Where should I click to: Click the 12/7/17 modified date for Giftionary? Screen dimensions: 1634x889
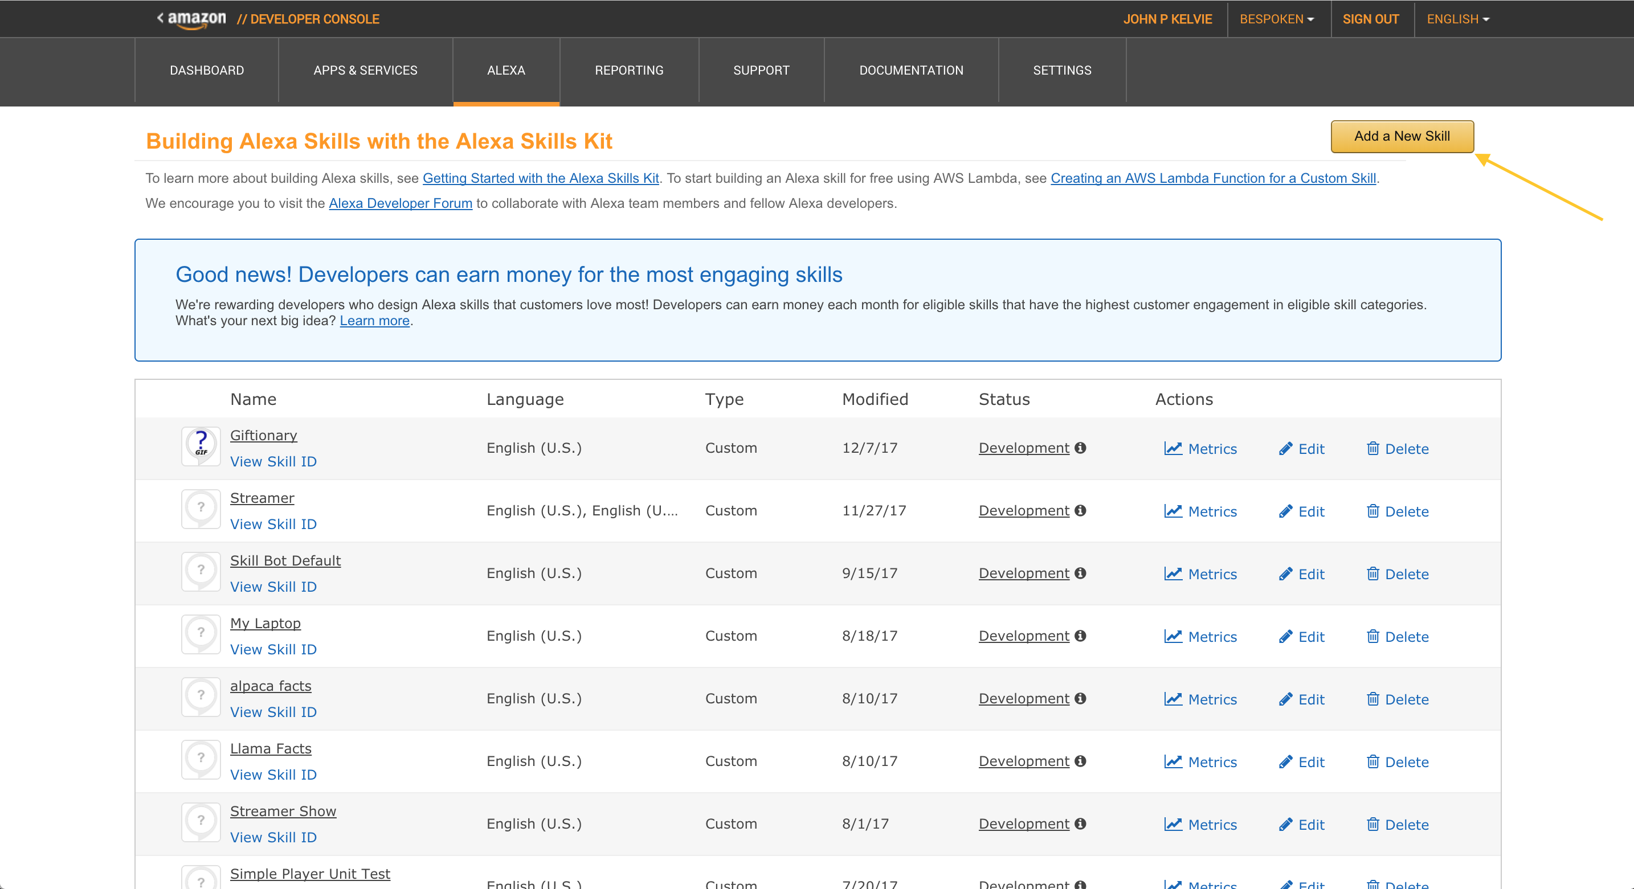[x=869, y=448]
